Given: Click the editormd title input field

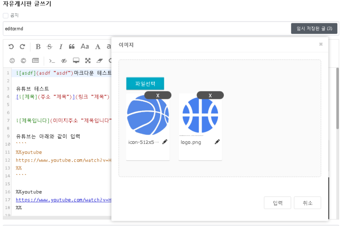Looking at the screenshot, I should pyautogui.click(x=147, y=29).
